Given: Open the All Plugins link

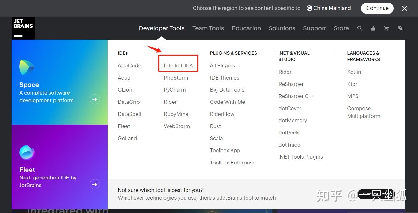Looking at the screenshot, I should point(222,65).
